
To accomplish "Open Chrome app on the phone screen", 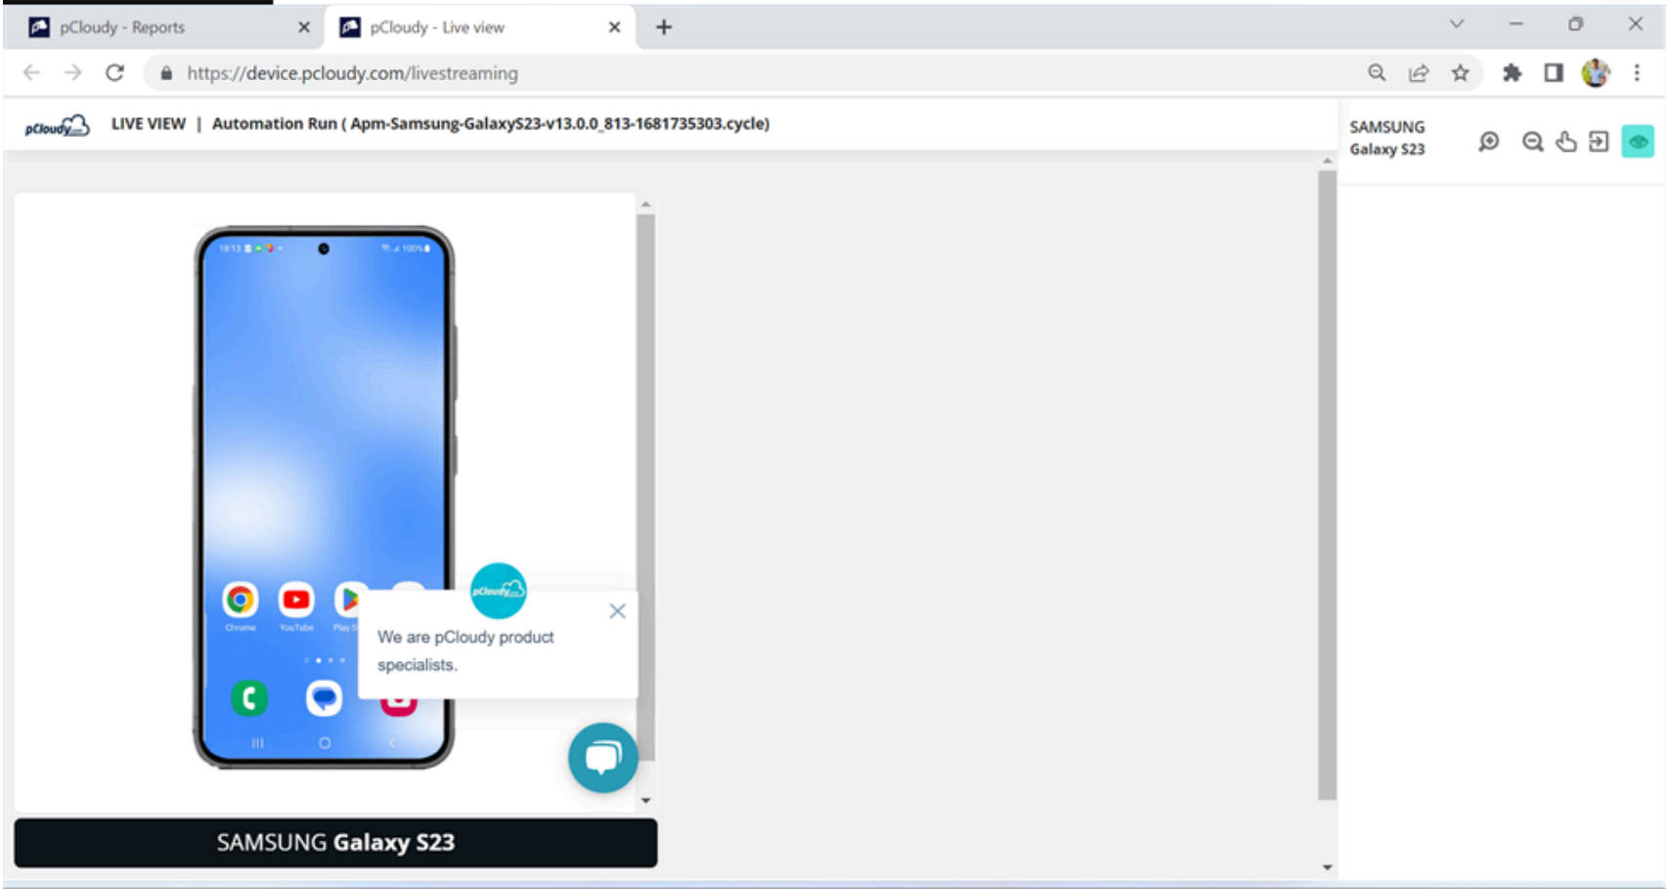I will [241, 600].
